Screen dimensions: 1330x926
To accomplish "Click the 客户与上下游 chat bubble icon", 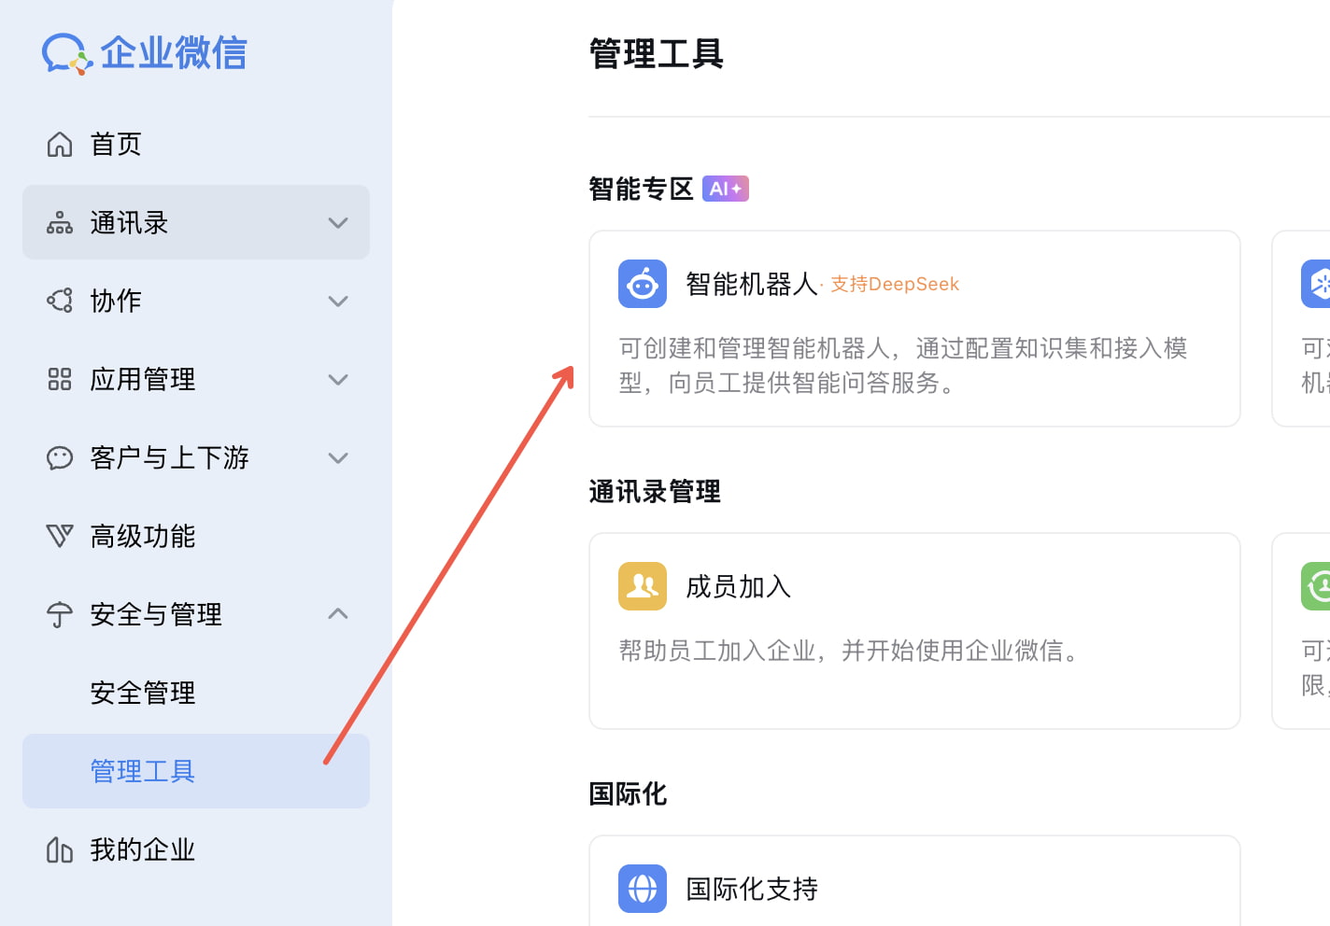I will 60,457.
